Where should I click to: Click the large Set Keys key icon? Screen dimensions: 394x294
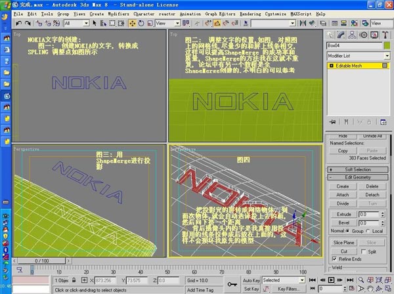(232, 284)
